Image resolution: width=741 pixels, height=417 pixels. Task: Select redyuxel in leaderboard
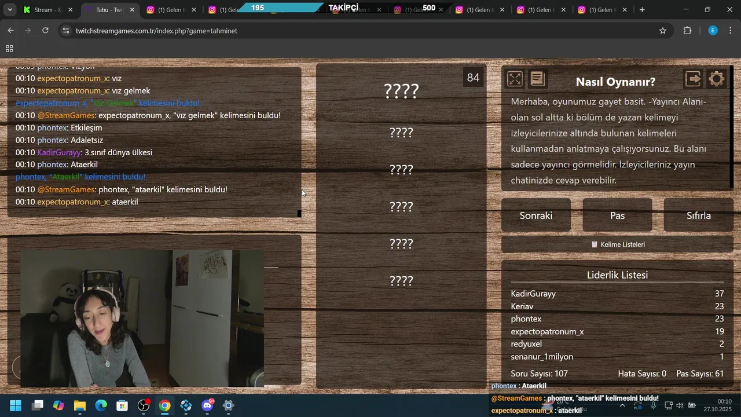pyautogui.click(x=617, y=344)
